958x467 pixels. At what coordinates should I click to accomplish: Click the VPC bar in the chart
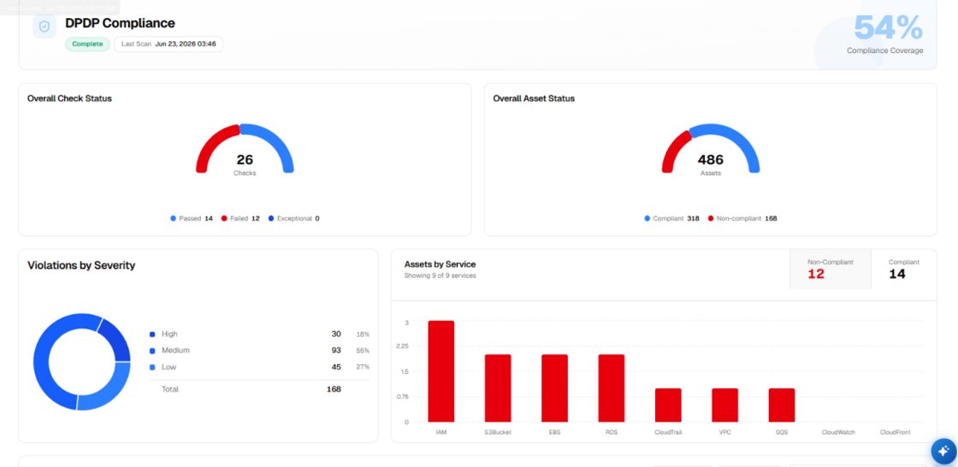724,405
